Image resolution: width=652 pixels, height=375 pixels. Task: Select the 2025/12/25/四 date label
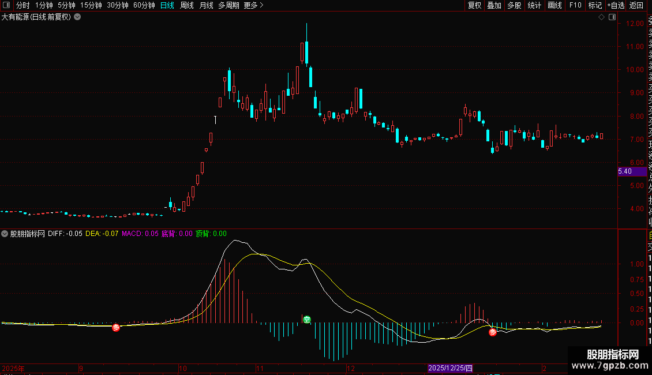pyautogui.click(x=450, y=368)
